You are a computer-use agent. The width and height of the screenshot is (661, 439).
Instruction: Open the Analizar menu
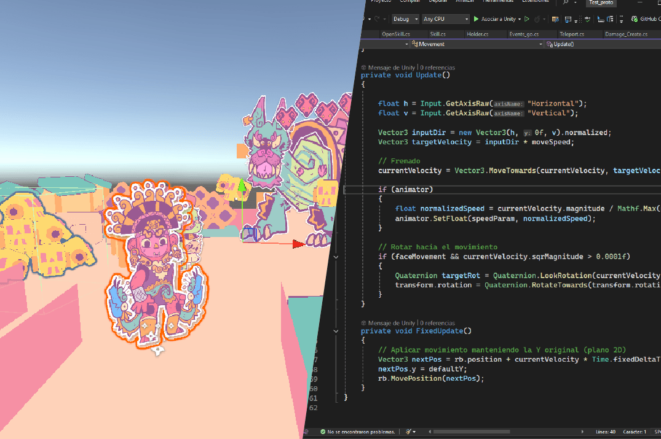coord(465,1)
